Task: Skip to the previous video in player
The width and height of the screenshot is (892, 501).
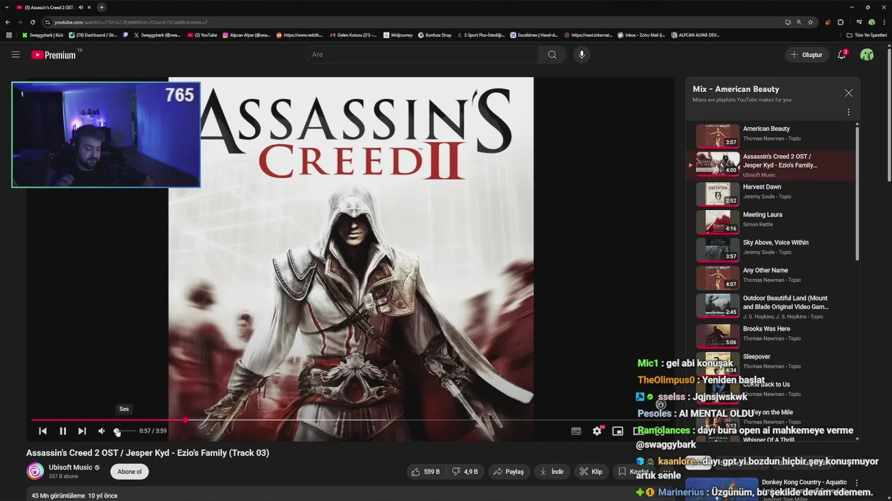Action: [x=43, y=431]
